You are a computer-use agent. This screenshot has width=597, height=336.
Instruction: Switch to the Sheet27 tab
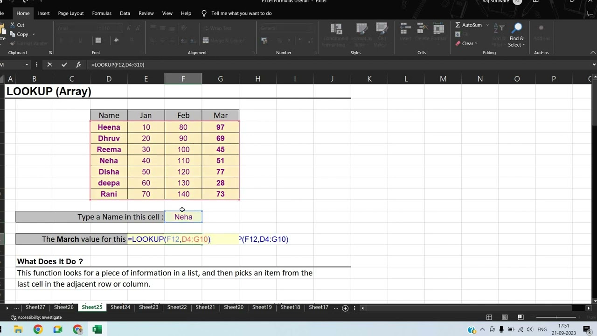35,307
